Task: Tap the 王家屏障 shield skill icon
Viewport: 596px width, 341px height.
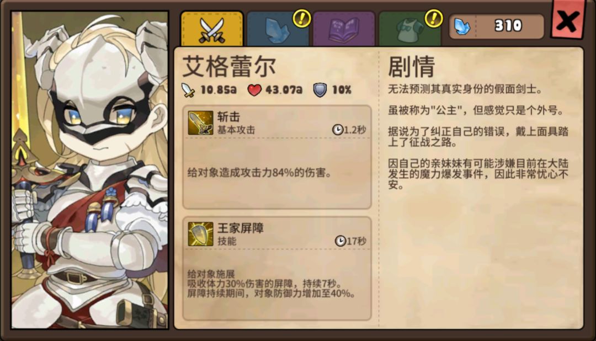Action: [x=200, y=234]
